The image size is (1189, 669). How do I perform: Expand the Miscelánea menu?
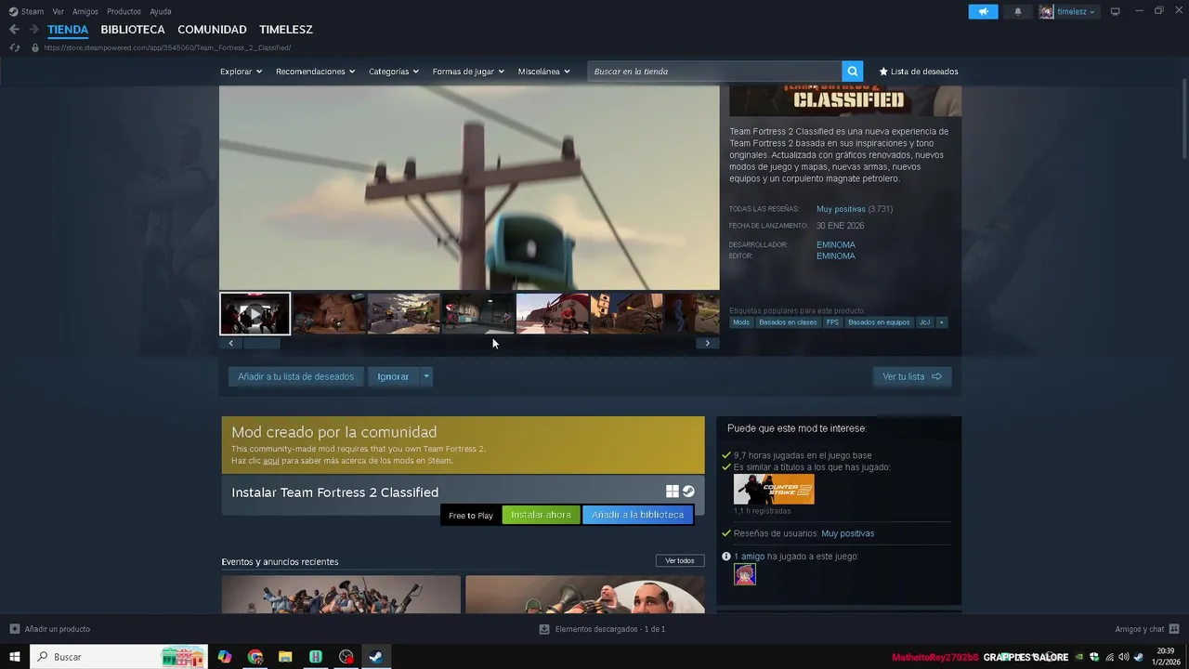pyautogui.click(x=544, y=72)
